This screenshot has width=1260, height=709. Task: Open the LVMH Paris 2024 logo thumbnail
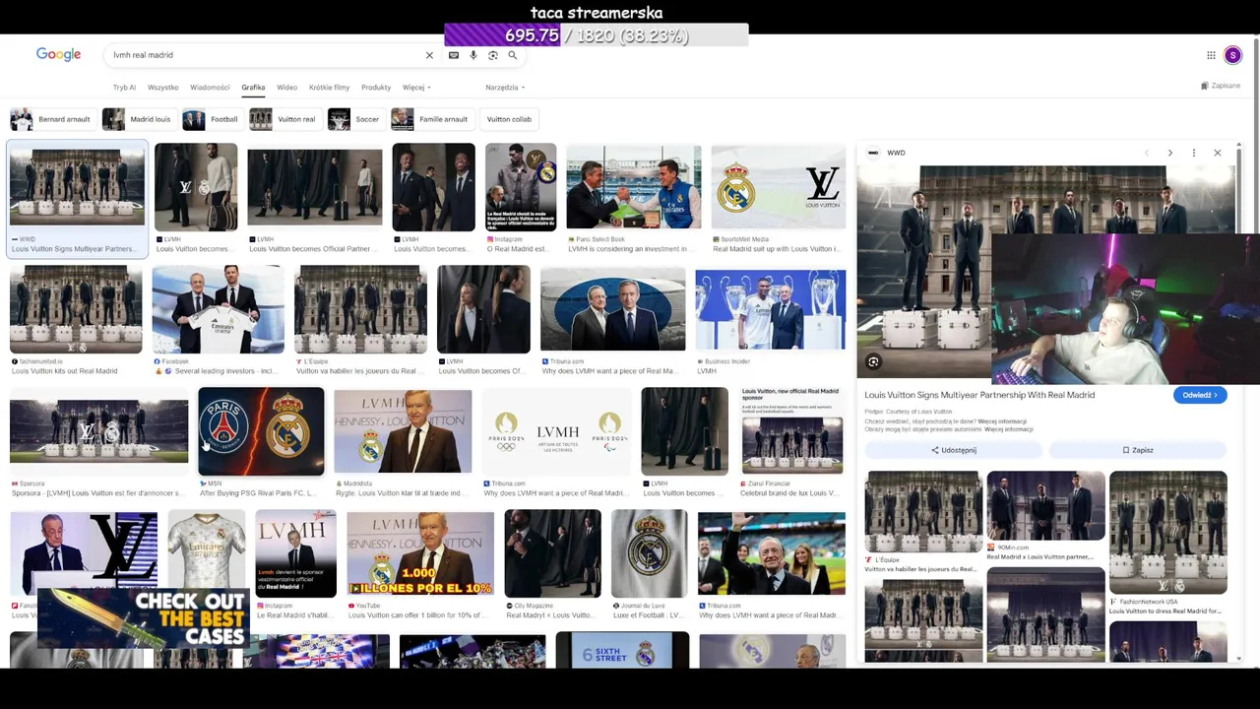556,431
